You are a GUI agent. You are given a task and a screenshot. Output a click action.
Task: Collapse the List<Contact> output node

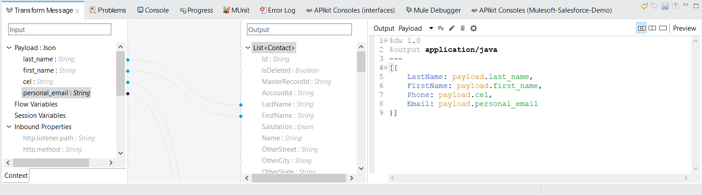(x=248, y=48)
